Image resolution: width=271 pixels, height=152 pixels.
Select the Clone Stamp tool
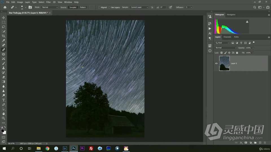pos(3,68)
